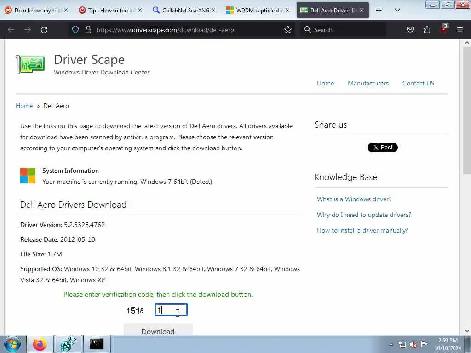The width and height of the screenshot is (471, 353).
Task: Open the Manufacturers navigation link
Action: click(368, 84)
